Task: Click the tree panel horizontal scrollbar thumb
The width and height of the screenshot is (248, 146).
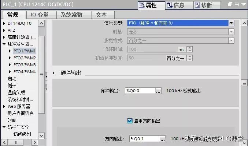Action: pos(16,142)
